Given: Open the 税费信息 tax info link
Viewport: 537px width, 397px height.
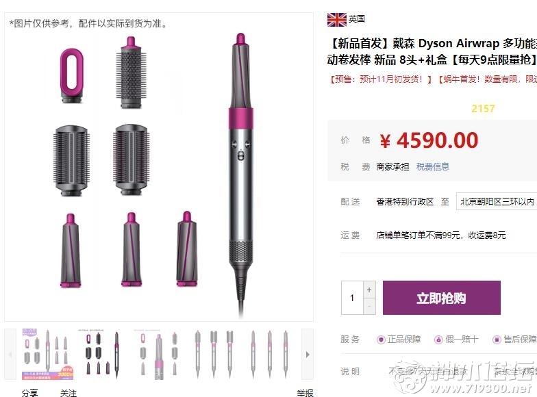Looking at the screenshot, I should (433, 167).
